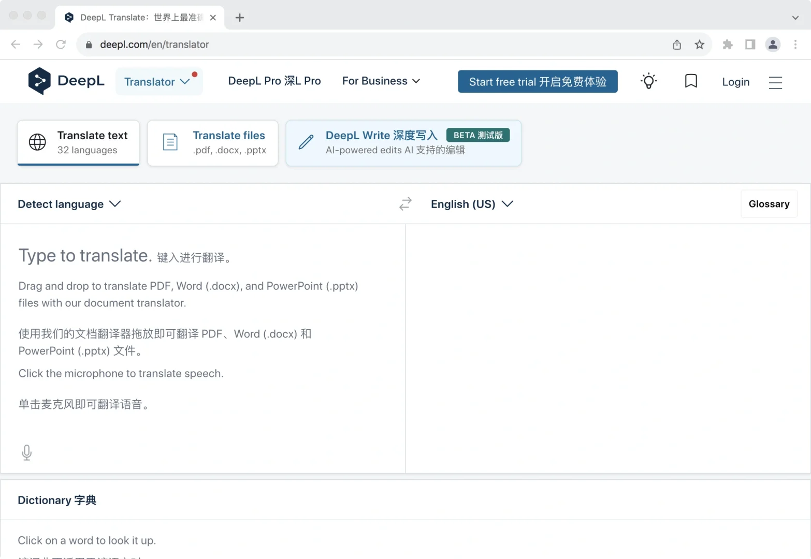The height and width of the screenshot is (559, 811).
Task: Toggle the lightbulb tips icon
Action: [x=649, y=81]
